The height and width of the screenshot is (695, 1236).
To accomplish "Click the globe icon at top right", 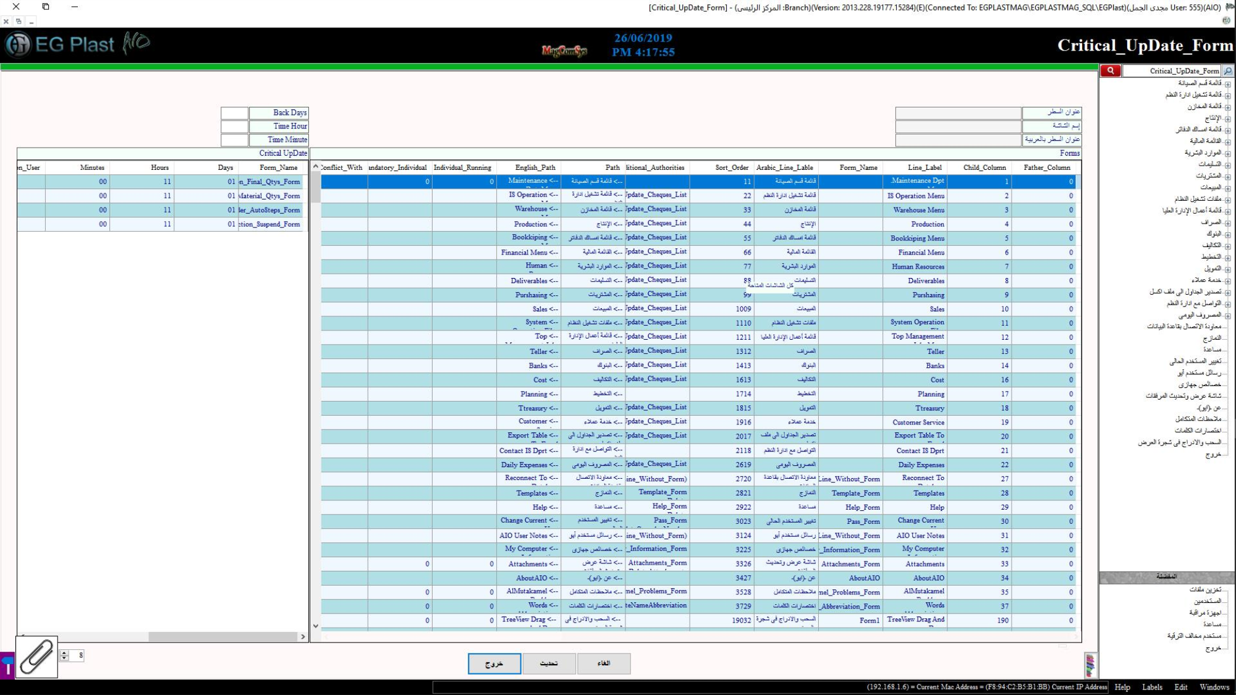I will pos(1226,20).
